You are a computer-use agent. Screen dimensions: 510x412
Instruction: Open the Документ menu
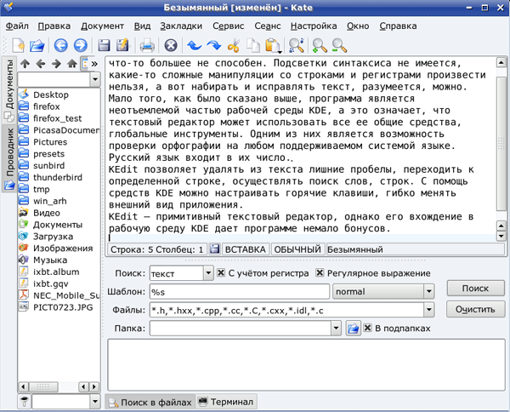tap(103, 26)
